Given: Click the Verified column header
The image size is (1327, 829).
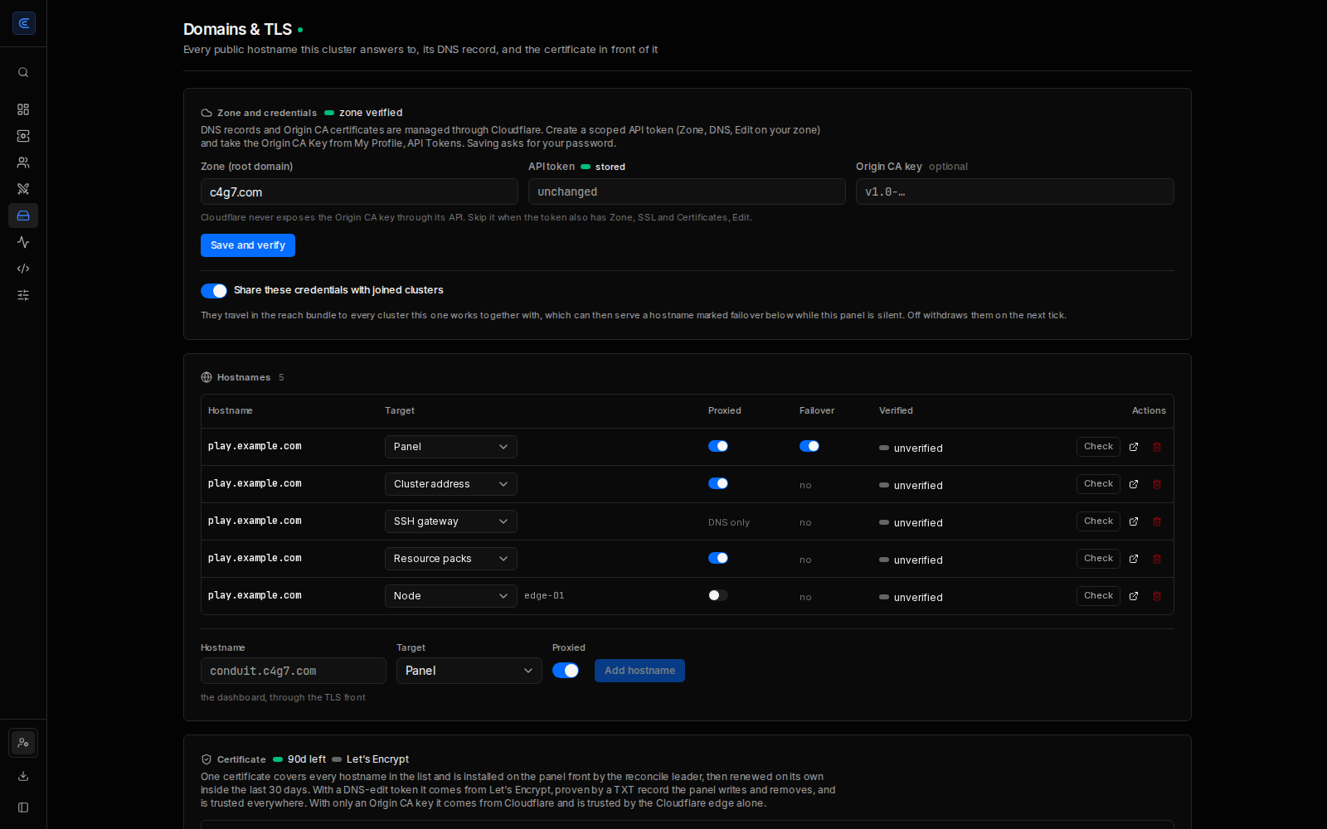Looking at the screenshot, I should point(896,410).
